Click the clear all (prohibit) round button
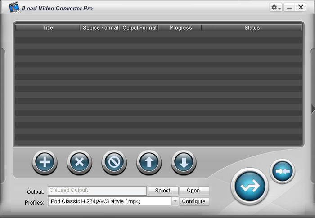Viewport: 315px width, 218px height. [x=114, y=162]
